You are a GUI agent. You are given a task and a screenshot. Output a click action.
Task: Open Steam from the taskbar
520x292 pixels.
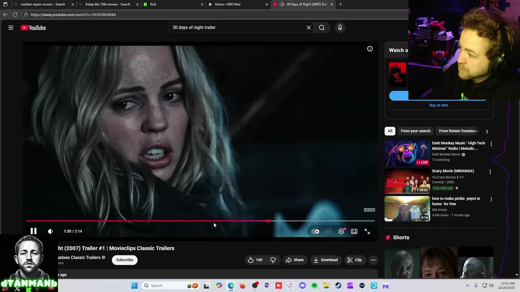pyautogui.click(x=338, y=286)
